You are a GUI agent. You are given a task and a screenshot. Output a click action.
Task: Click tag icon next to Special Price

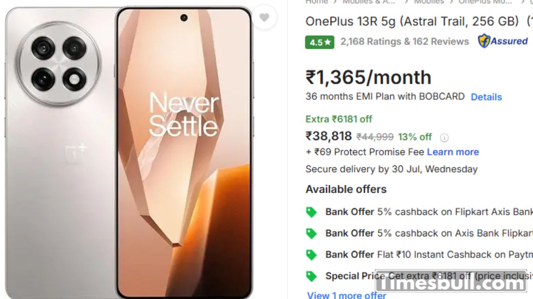(x=311, y=276)
